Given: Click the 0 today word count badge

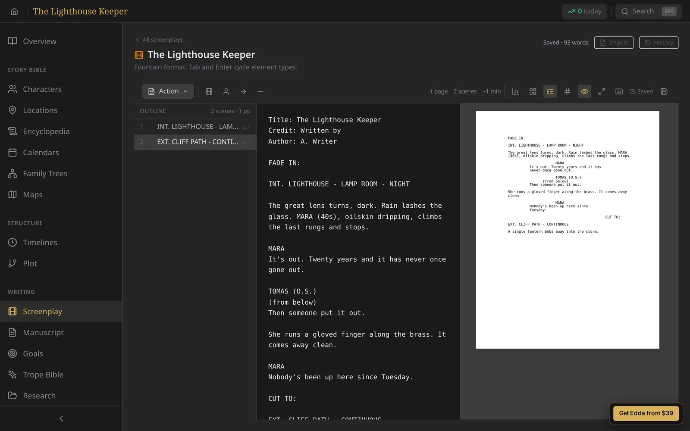Looking at the screenshot, I should click(x=584, y=12).
